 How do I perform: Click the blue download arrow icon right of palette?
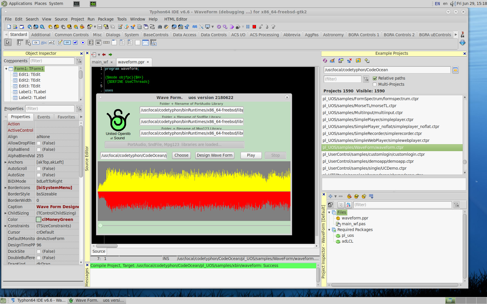coord(462,43)
